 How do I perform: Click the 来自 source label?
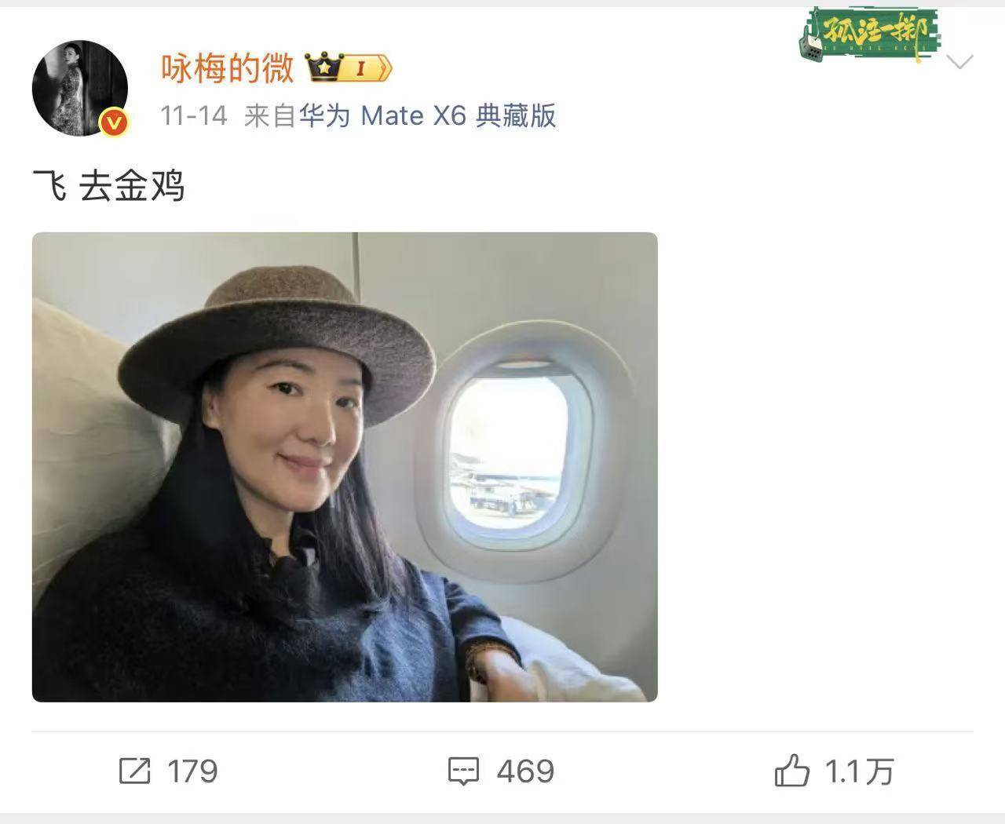[271, 116]
